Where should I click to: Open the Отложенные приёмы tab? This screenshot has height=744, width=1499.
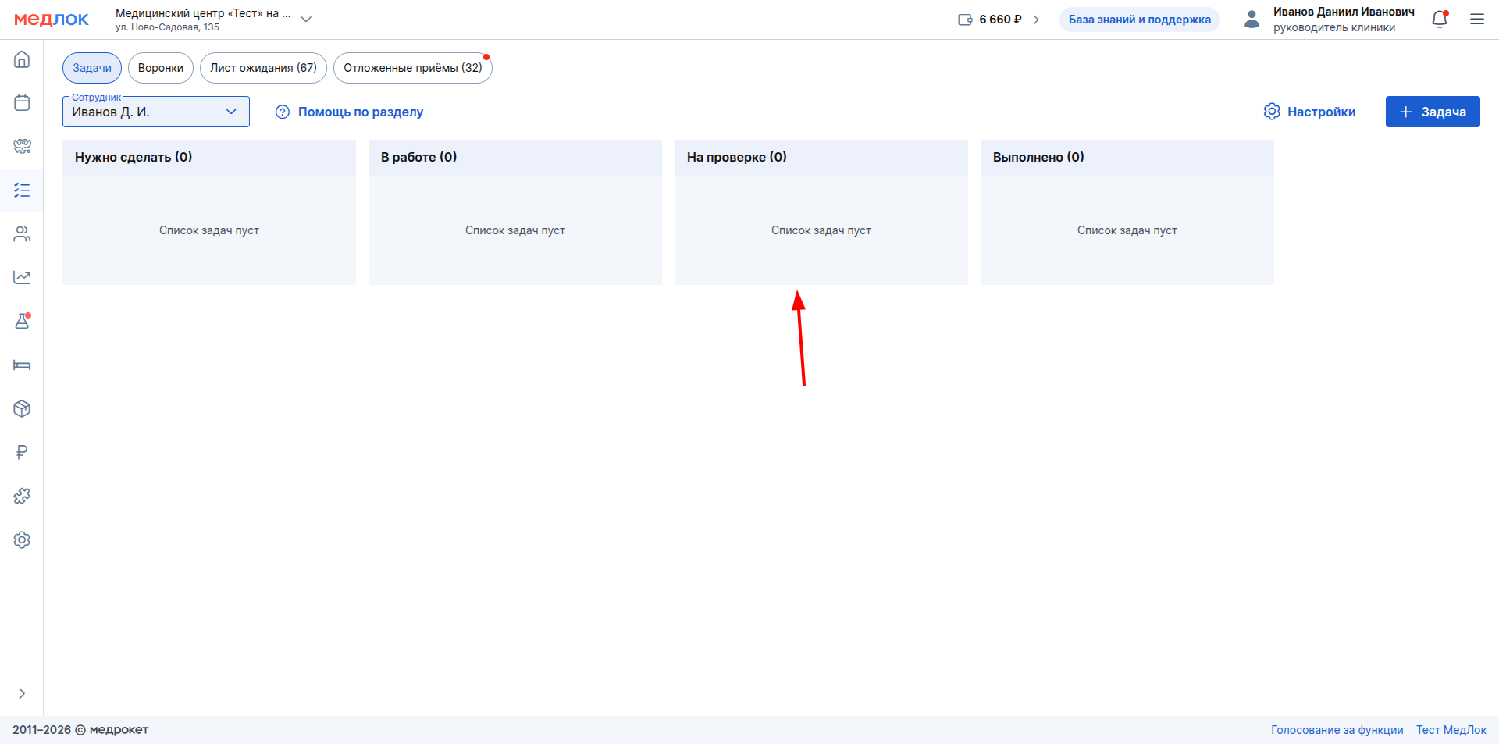pyautogui.click(x=412, y=68)
